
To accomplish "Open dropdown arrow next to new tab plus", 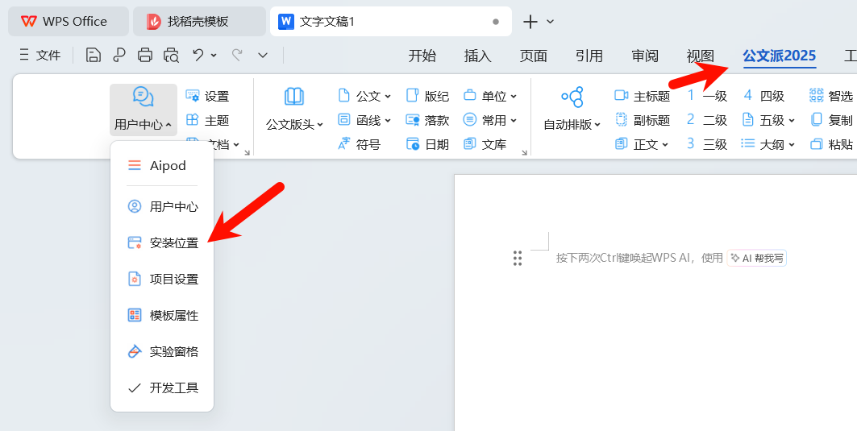I will tap(551, 21).
